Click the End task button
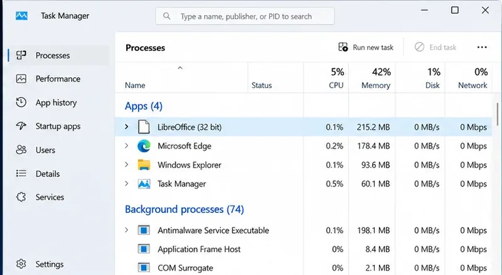Image resolution: width=502 pixels, height=275 pixels. click(x=435, y=48)
